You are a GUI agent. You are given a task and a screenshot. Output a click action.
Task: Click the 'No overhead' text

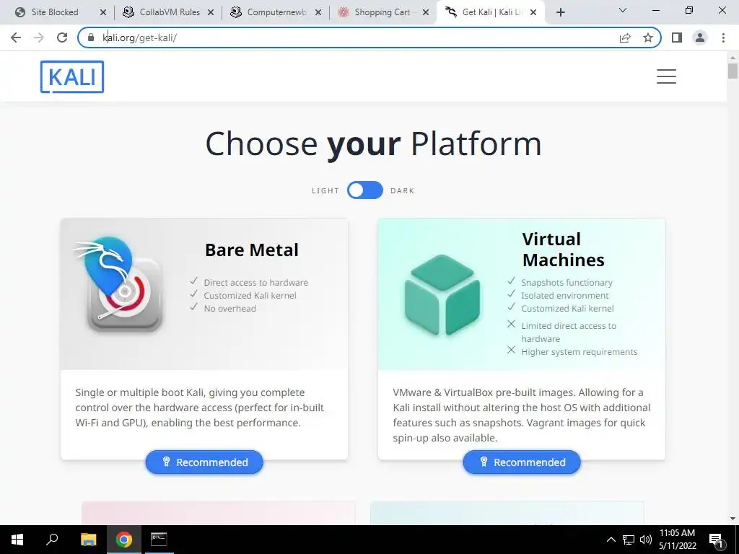(x=230, y=309)
